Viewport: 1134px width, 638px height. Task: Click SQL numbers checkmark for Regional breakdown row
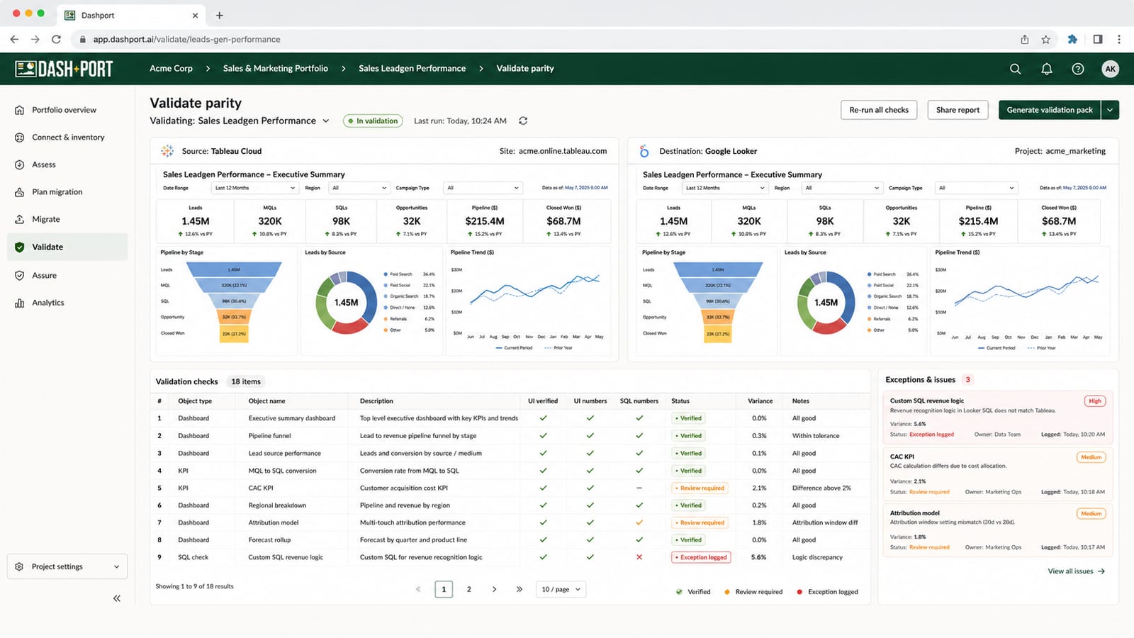639,505
